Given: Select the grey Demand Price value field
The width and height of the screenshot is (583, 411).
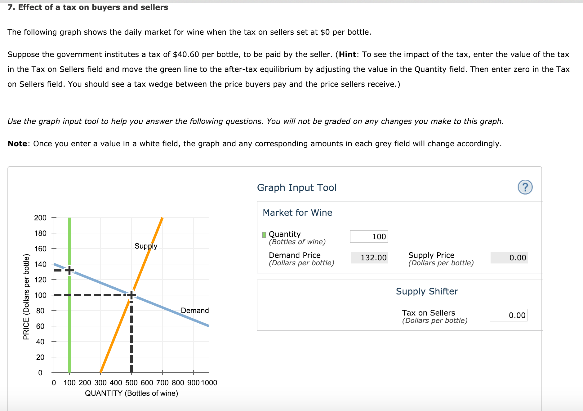Looking at the screenshot, I should (369, 258).
